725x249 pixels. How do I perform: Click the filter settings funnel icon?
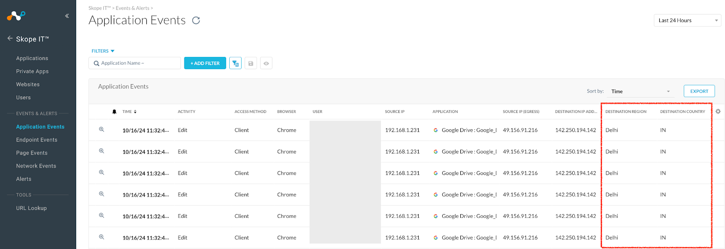(x=236, y=63)
